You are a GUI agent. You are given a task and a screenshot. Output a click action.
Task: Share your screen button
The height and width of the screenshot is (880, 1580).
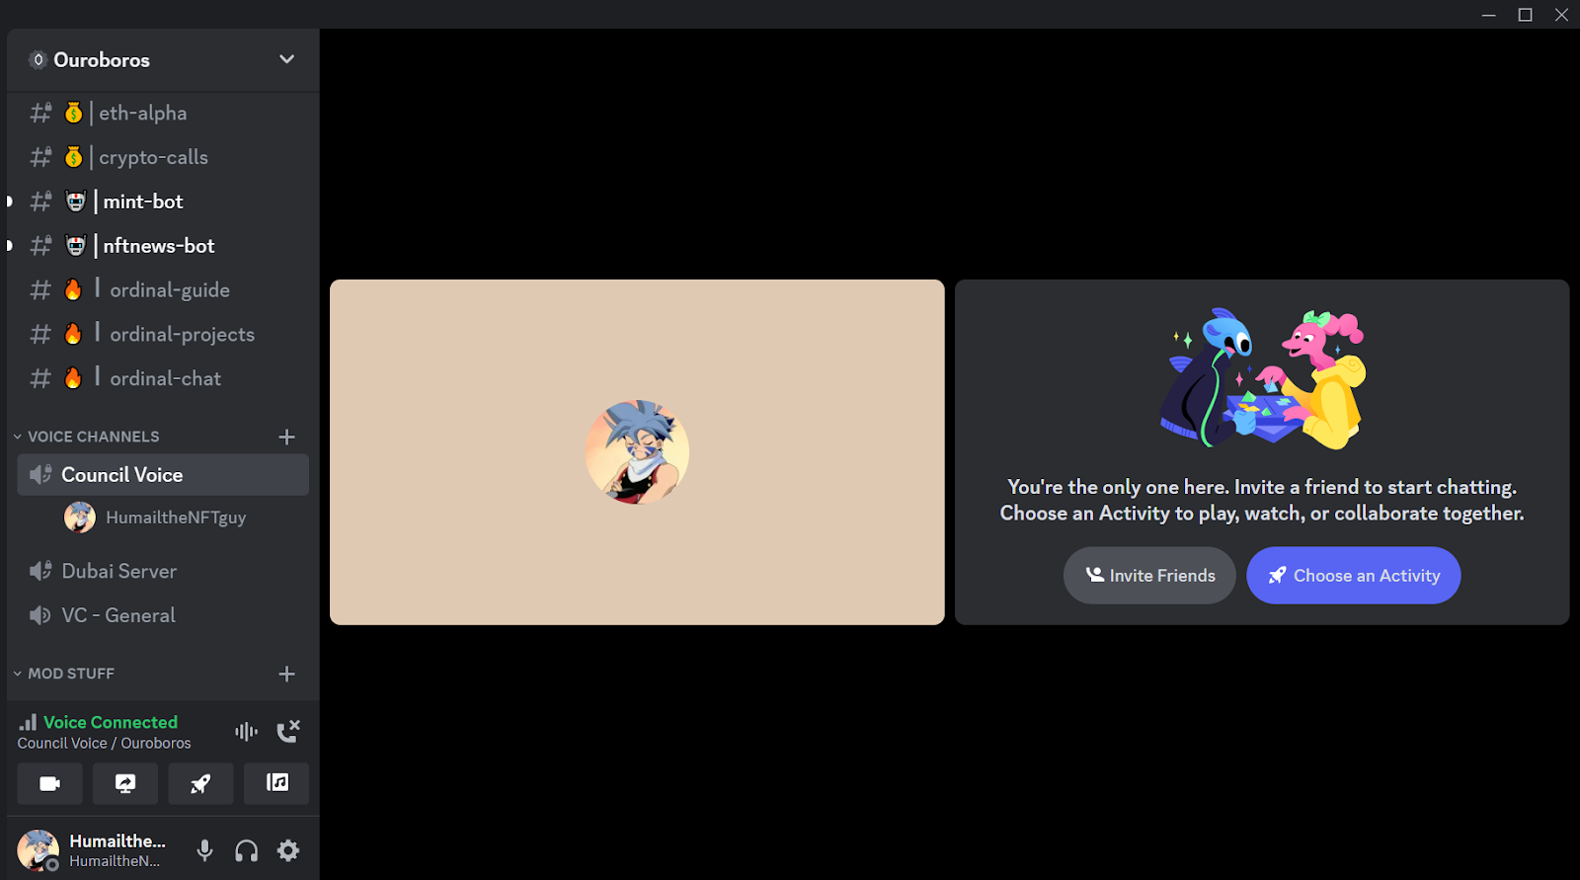(x=125, y=783)
